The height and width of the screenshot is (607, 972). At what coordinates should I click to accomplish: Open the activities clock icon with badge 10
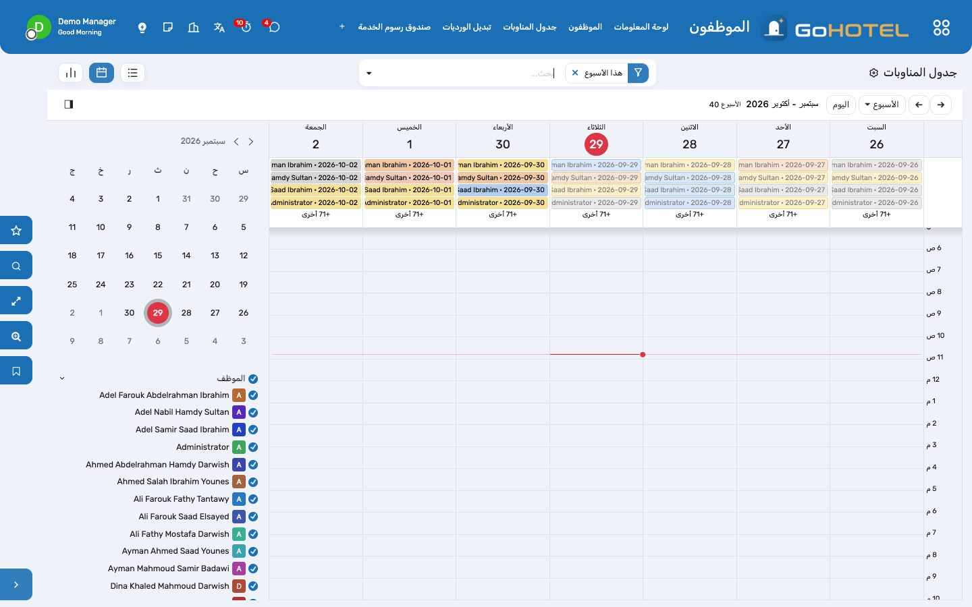(x=245, y=27)
